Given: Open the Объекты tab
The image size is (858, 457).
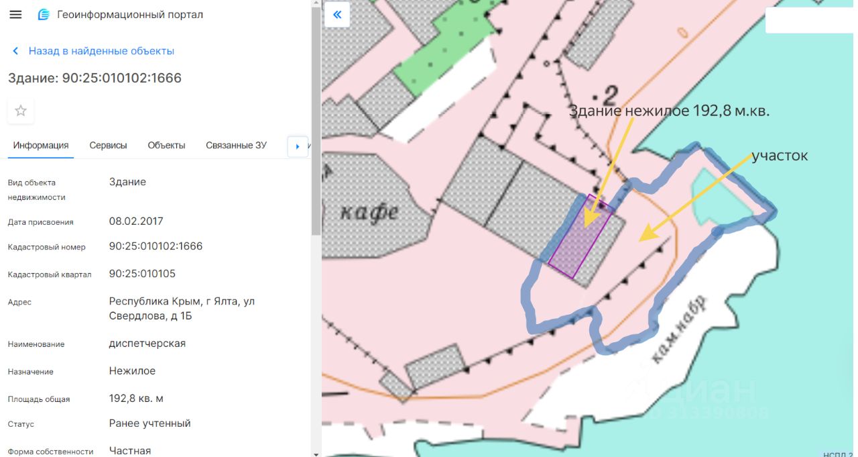Looking at the screenshot, I should [x=166, y=146].
